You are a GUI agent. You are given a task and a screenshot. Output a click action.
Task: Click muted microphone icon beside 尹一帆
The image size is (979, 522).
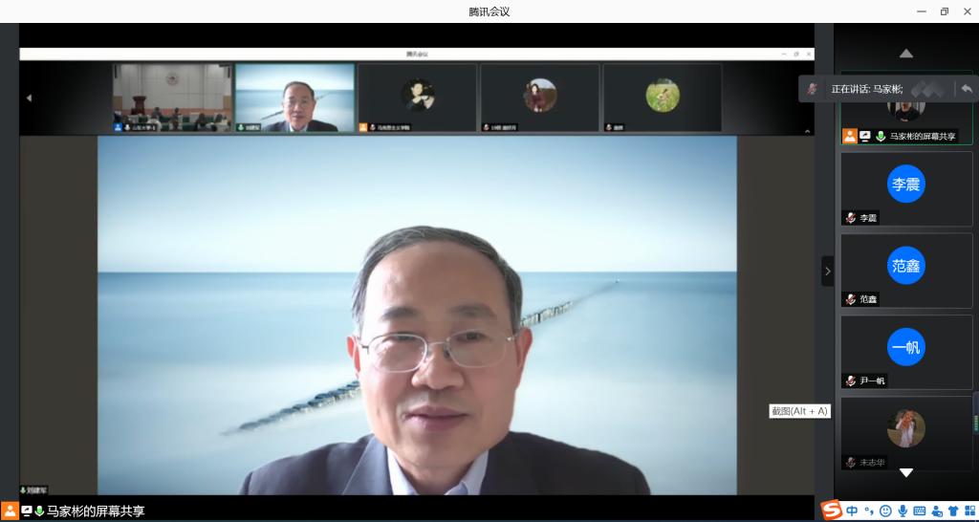pyautogui.click(x=850, y=381)
